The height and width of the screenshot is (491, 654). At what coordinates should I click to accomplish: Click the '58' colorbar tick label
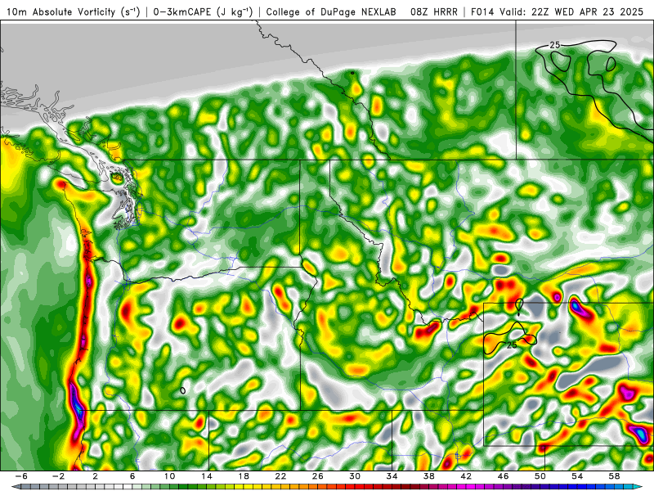click(x=615, y=476)
